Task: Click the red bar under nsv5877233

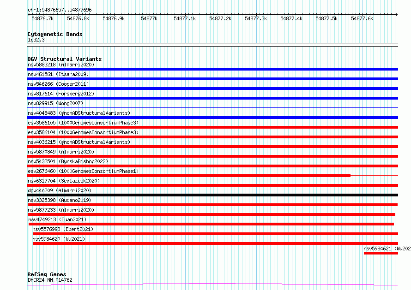Action: [x=211, y=214]
